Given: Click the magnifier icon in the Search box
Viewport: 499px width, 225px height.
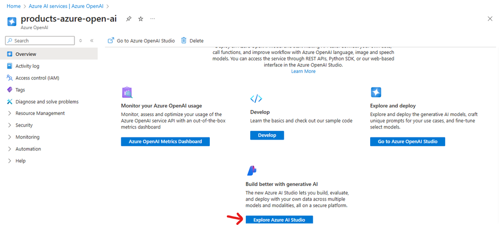Looking at the screenshot, I should click(x=10, y=41).
